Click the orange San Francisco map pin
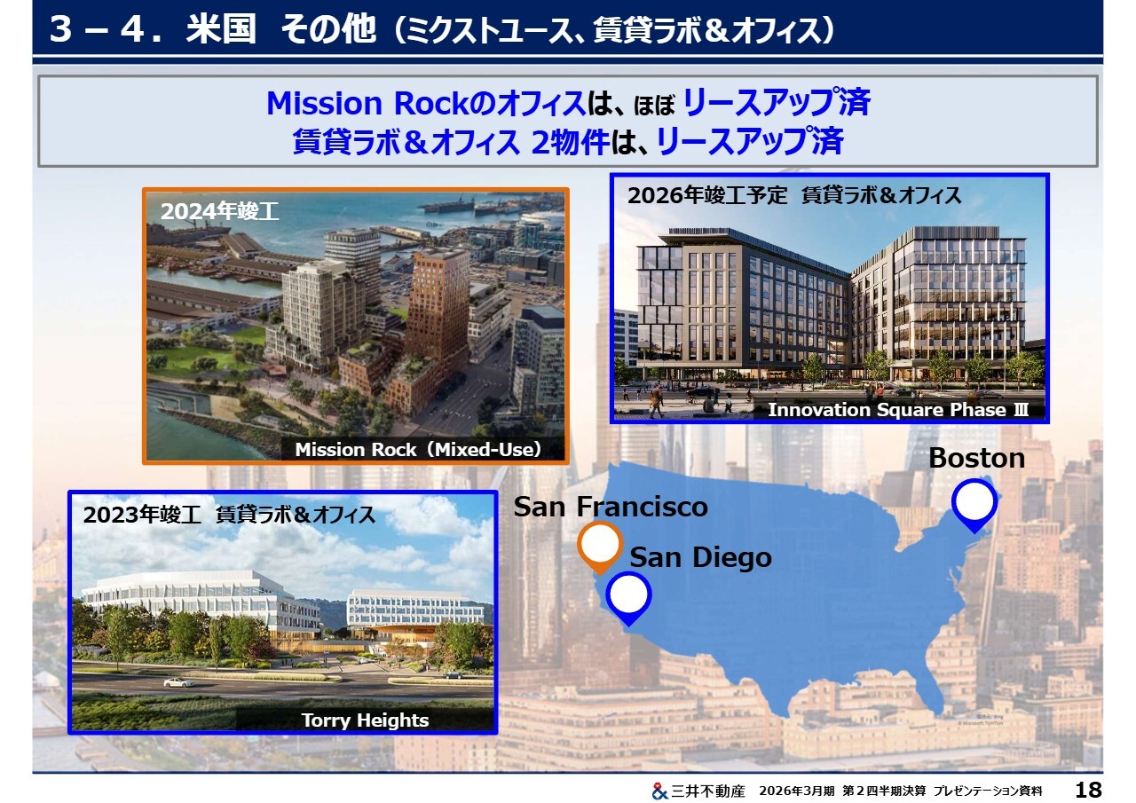Viewport: 1136px width, 803px height. [x=599, y=545]
